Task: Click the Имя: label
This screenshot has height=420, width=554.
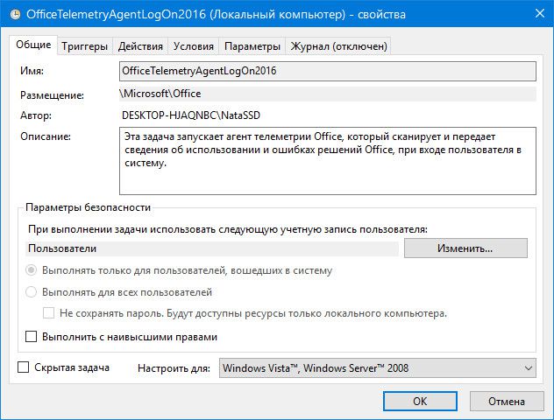Action: 32,71
